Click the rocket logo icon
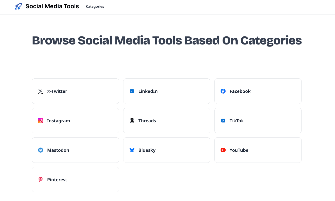 (18, 6)
